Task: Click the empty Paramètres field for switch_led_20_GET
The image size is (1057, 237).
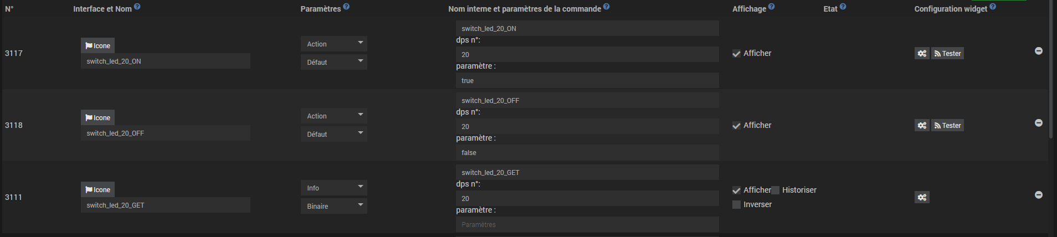Action: coord(587,224)
